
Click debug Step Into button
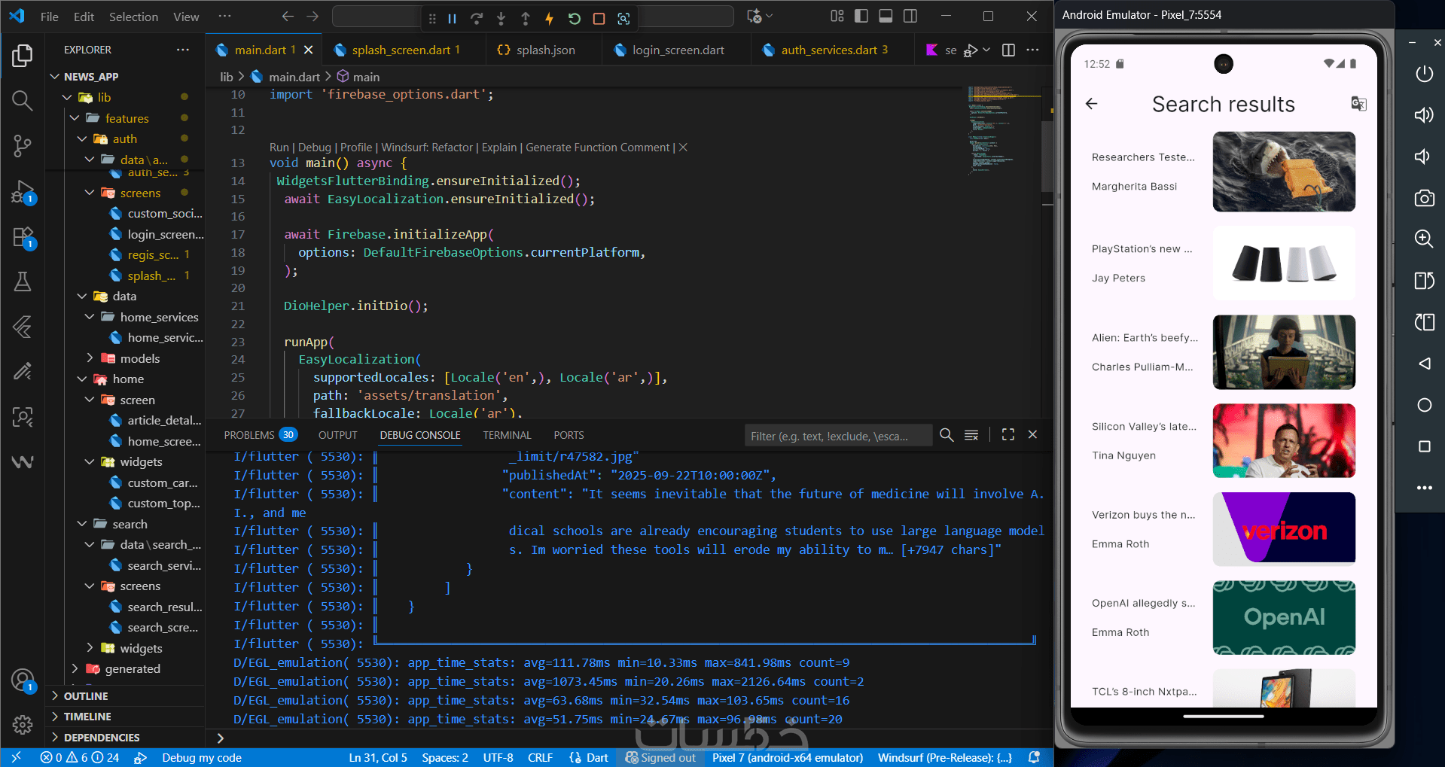(x=501, y=19)
